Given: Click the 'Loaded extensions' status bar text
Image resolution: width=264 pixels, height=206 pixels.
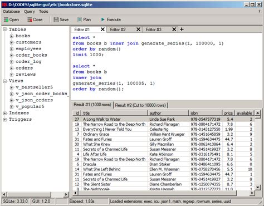Looking at the screenshot, I should click(170, 202).
